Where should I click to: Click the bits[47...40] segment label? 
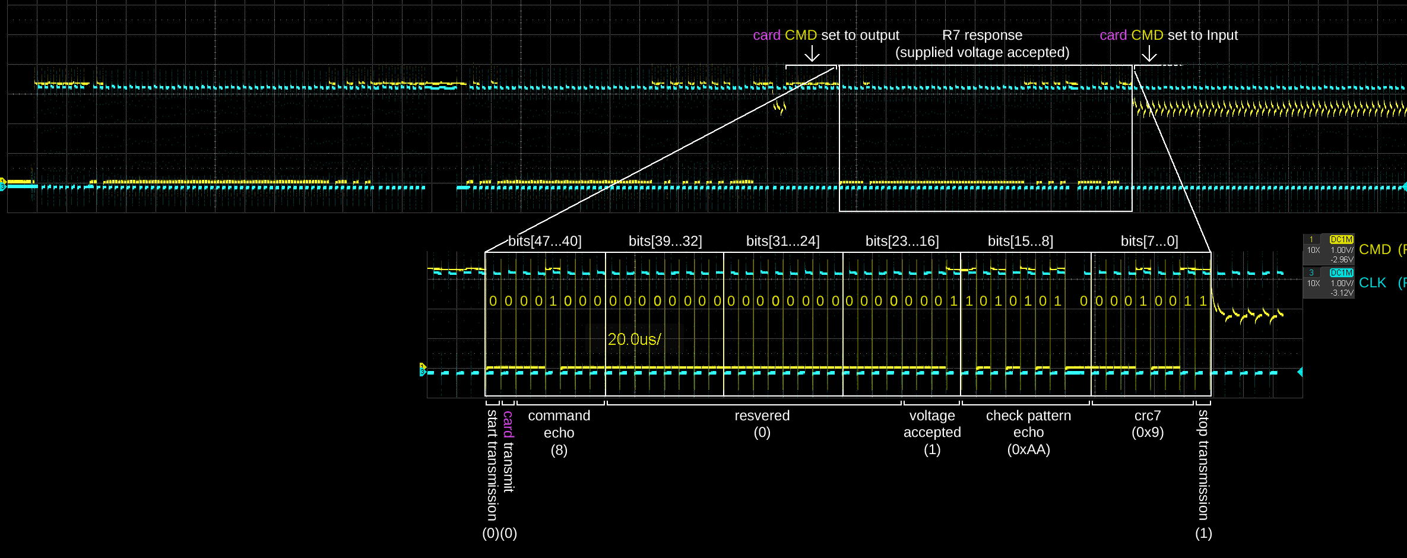coord(544,241)
